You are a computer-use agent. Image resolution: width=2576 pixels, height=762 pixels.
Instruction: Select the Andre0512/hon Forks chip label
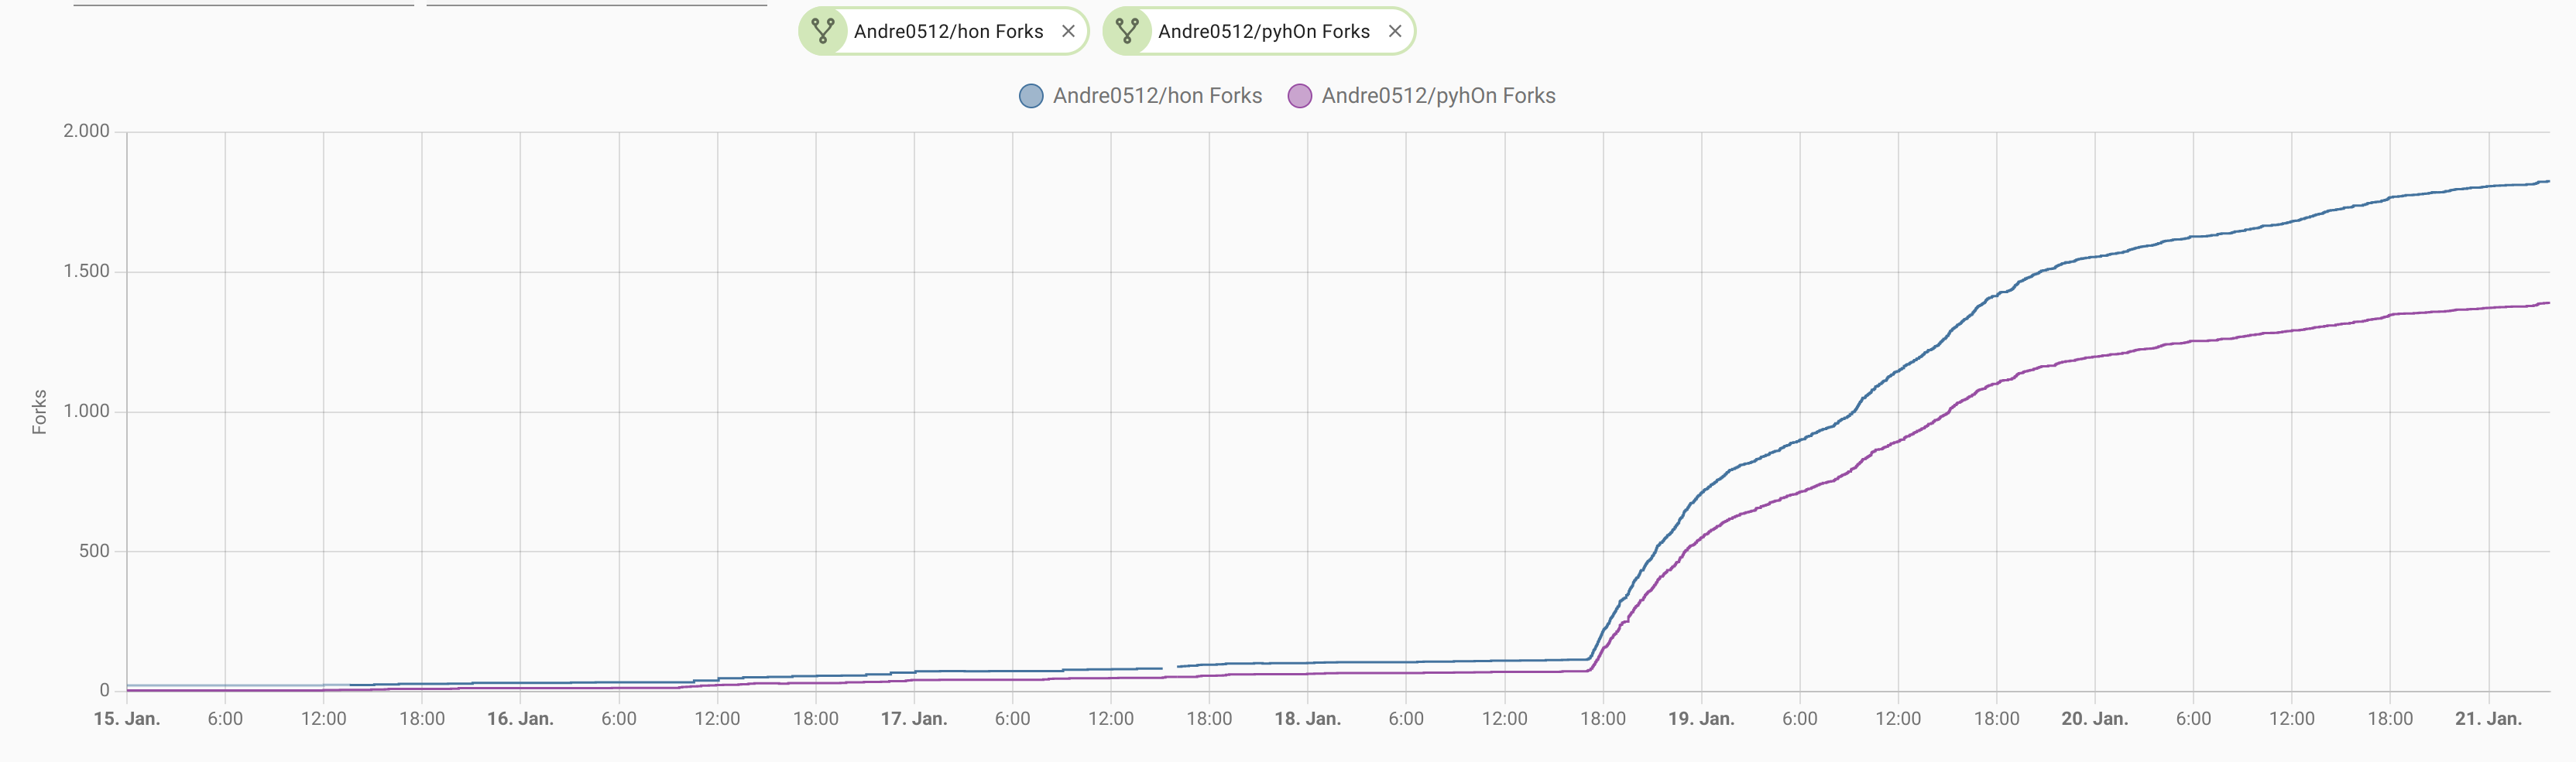pyautogui.click(x=948, y=31)
